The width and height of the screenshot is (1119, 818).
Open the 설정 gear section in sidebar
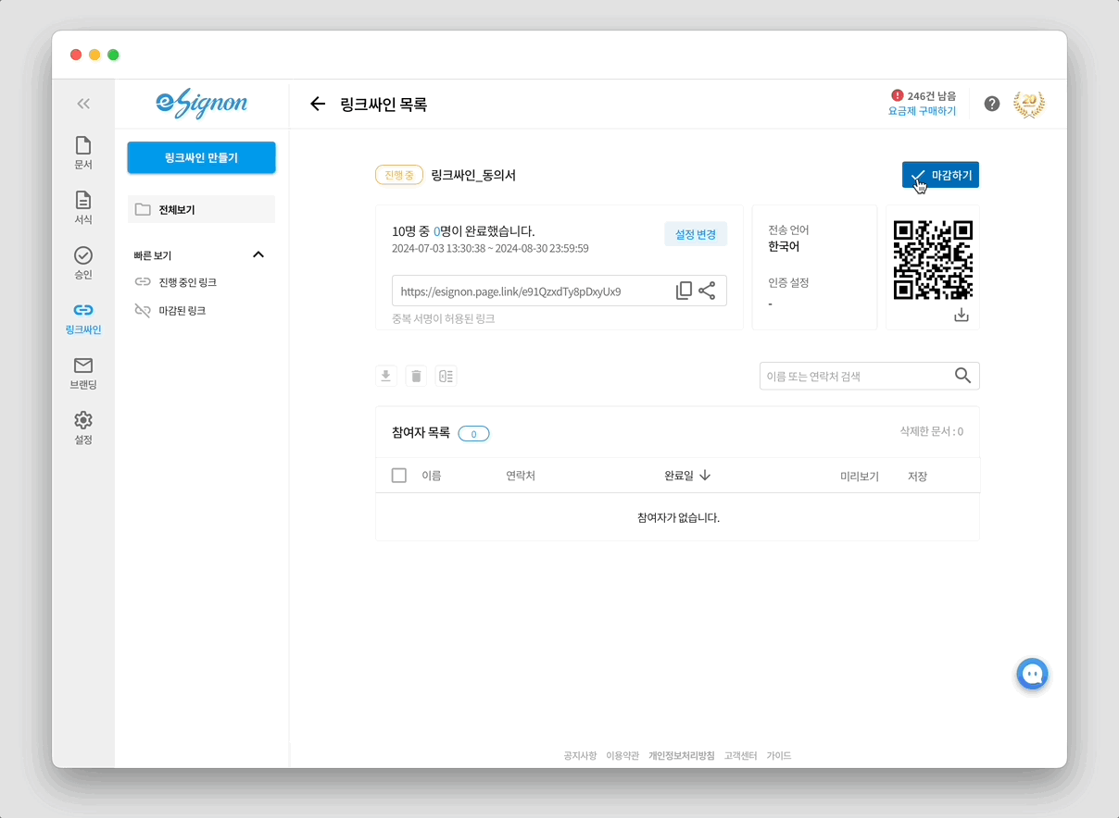click(83, 428)
